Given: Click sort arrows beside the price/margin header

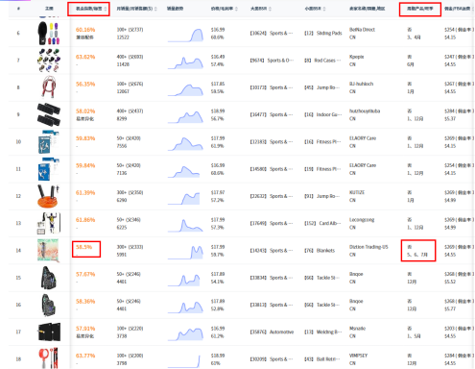Looking at the screenshot, I should tap(236, 9).
